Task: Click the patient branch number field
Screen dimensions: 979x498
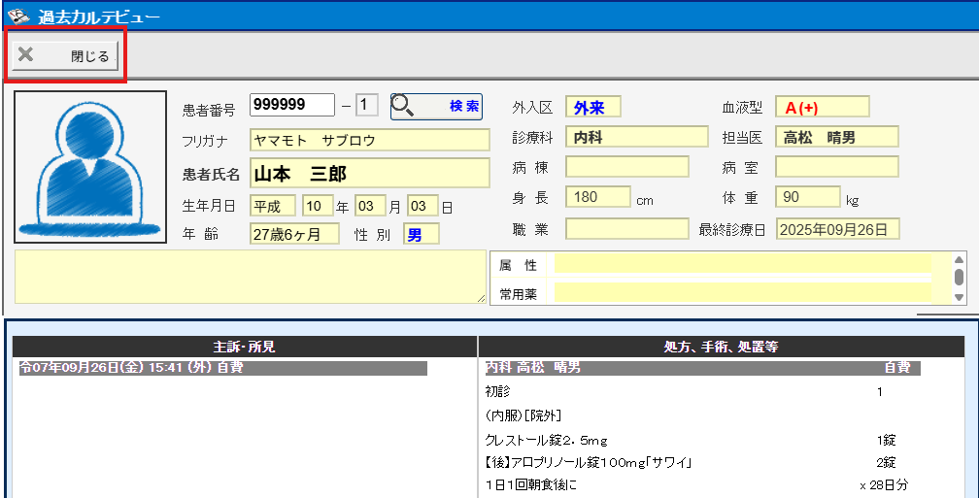Action: point(366,105)
